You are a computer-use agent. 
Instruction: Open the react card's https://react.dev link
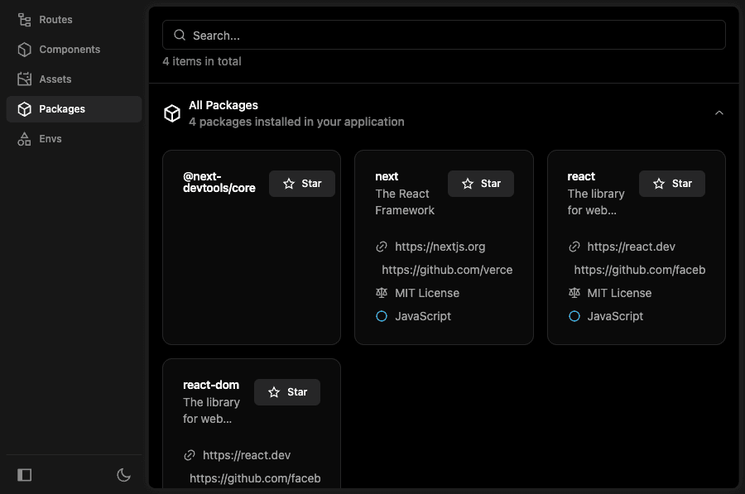pos(631,247)
